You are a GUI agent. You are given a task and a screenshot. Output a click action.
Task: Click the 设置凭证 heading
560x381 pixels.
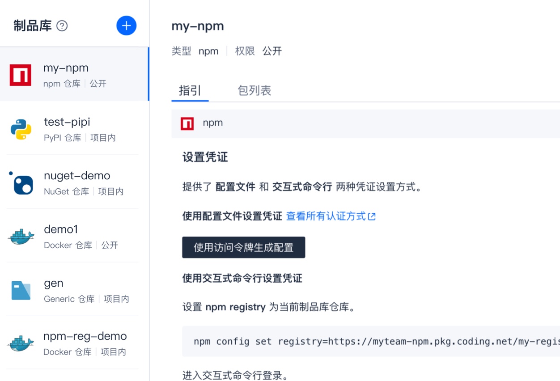point(205,157)
